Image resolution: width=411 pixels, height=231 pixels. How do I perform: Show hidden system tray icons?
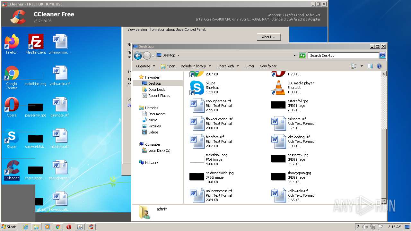pos(358,227)
